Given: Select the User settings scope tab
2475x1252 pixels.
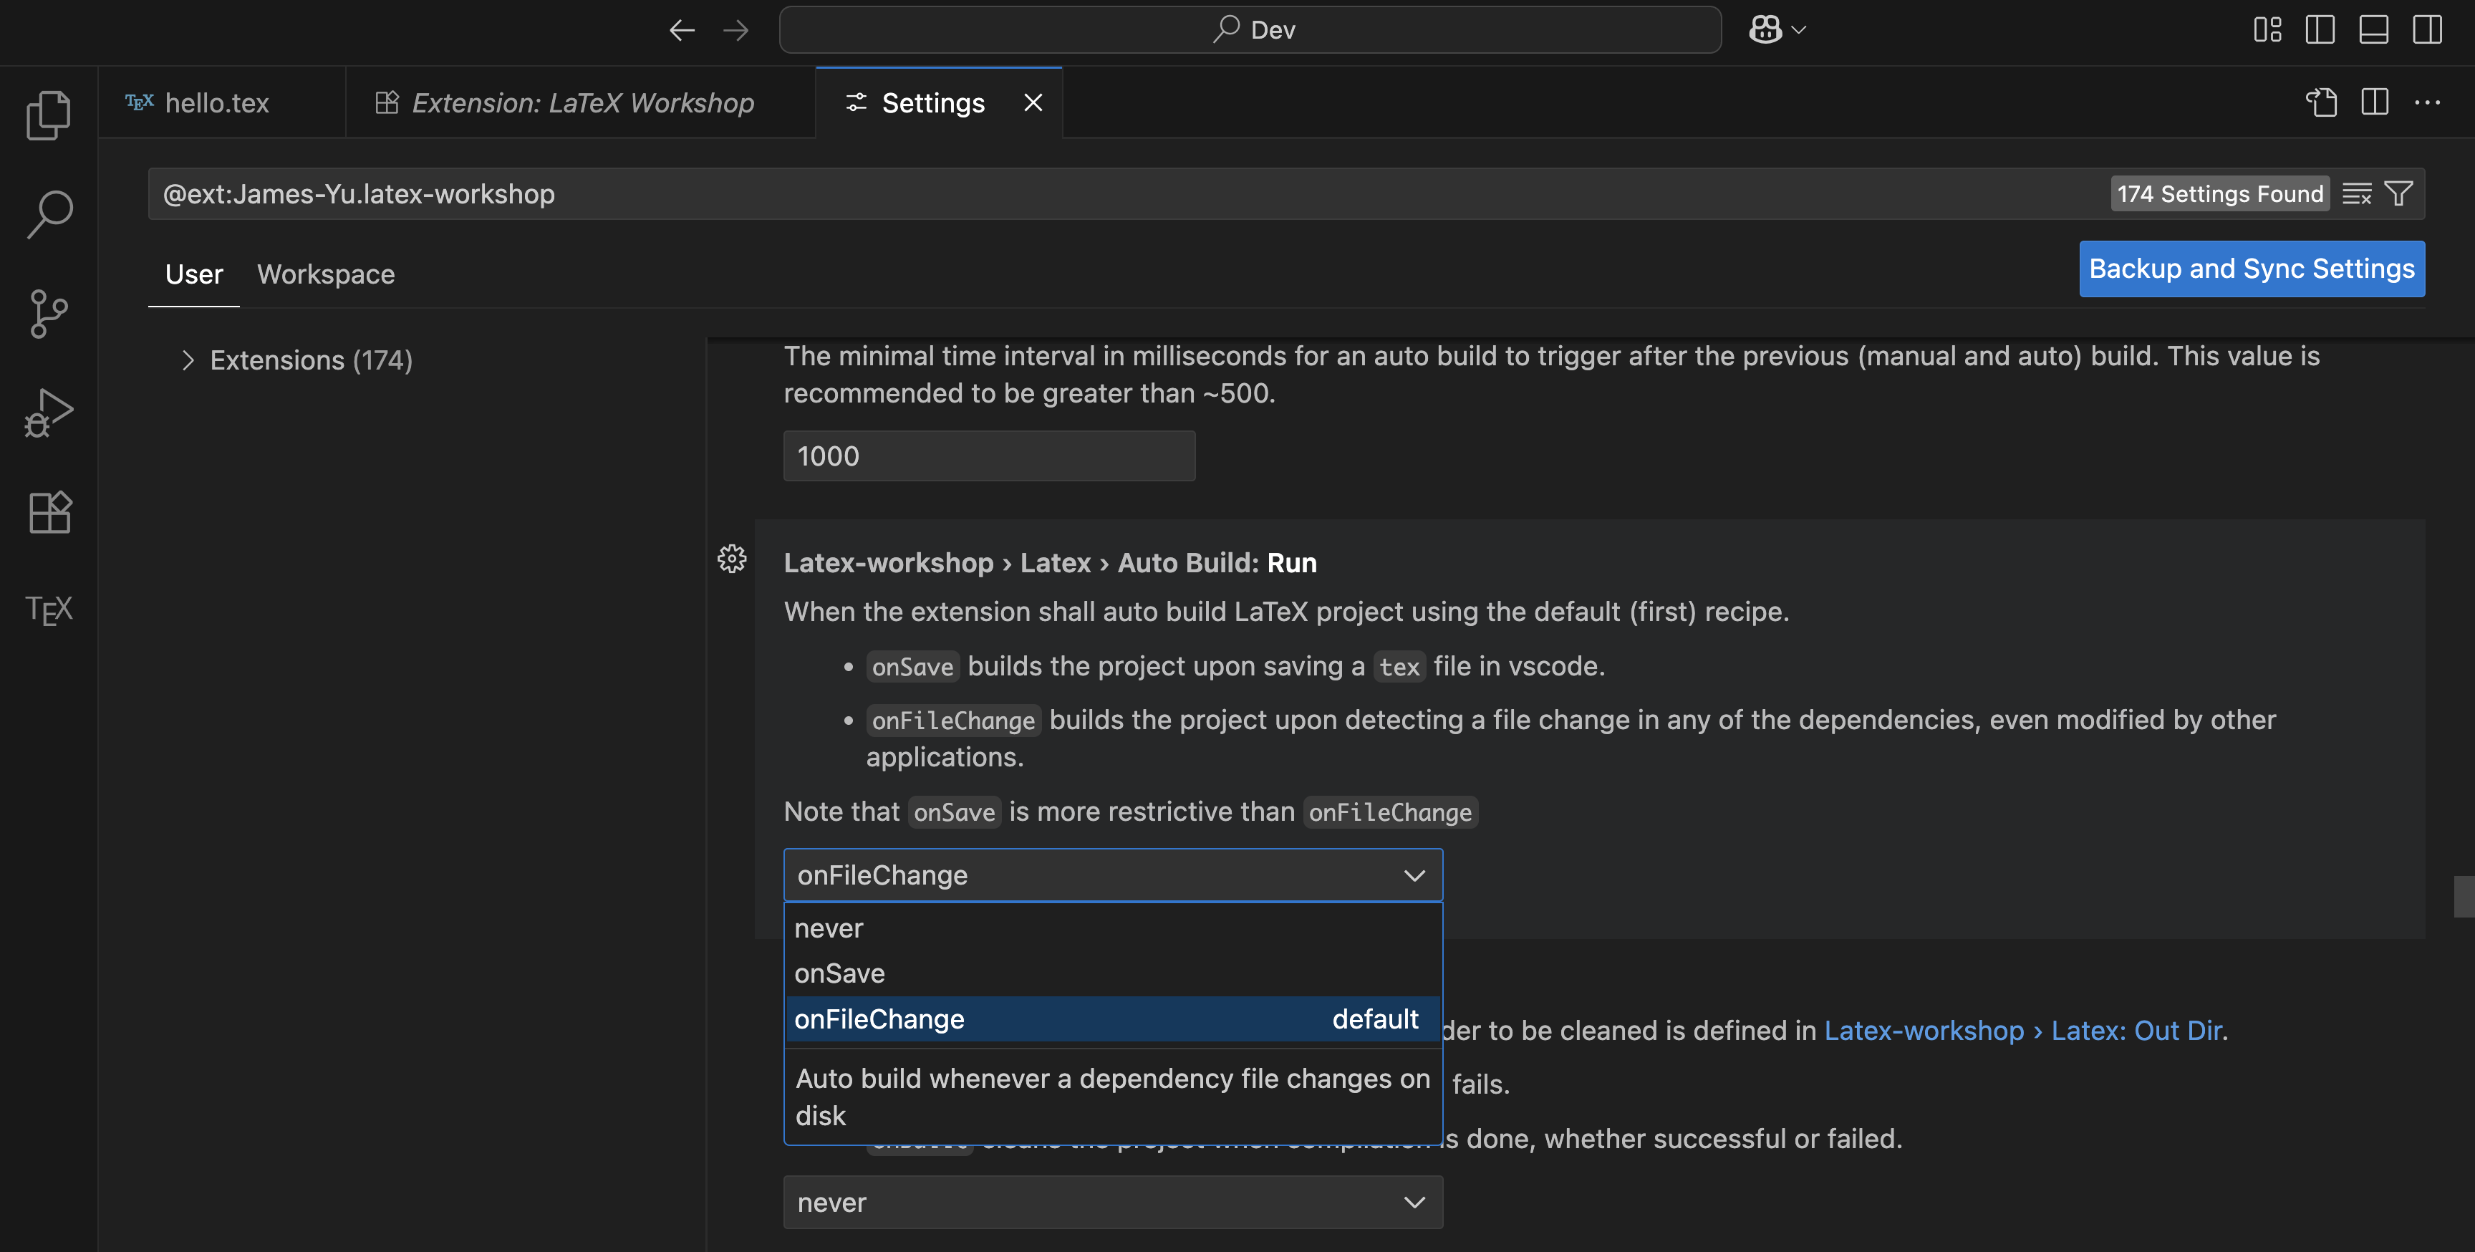Looking at the screenshot, I should coord(194,275).
